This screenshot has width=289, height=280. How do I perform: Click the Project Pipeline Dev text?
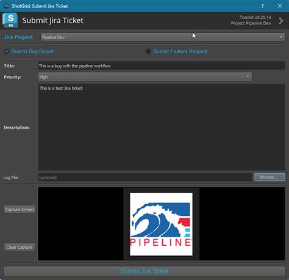point(251,23)
